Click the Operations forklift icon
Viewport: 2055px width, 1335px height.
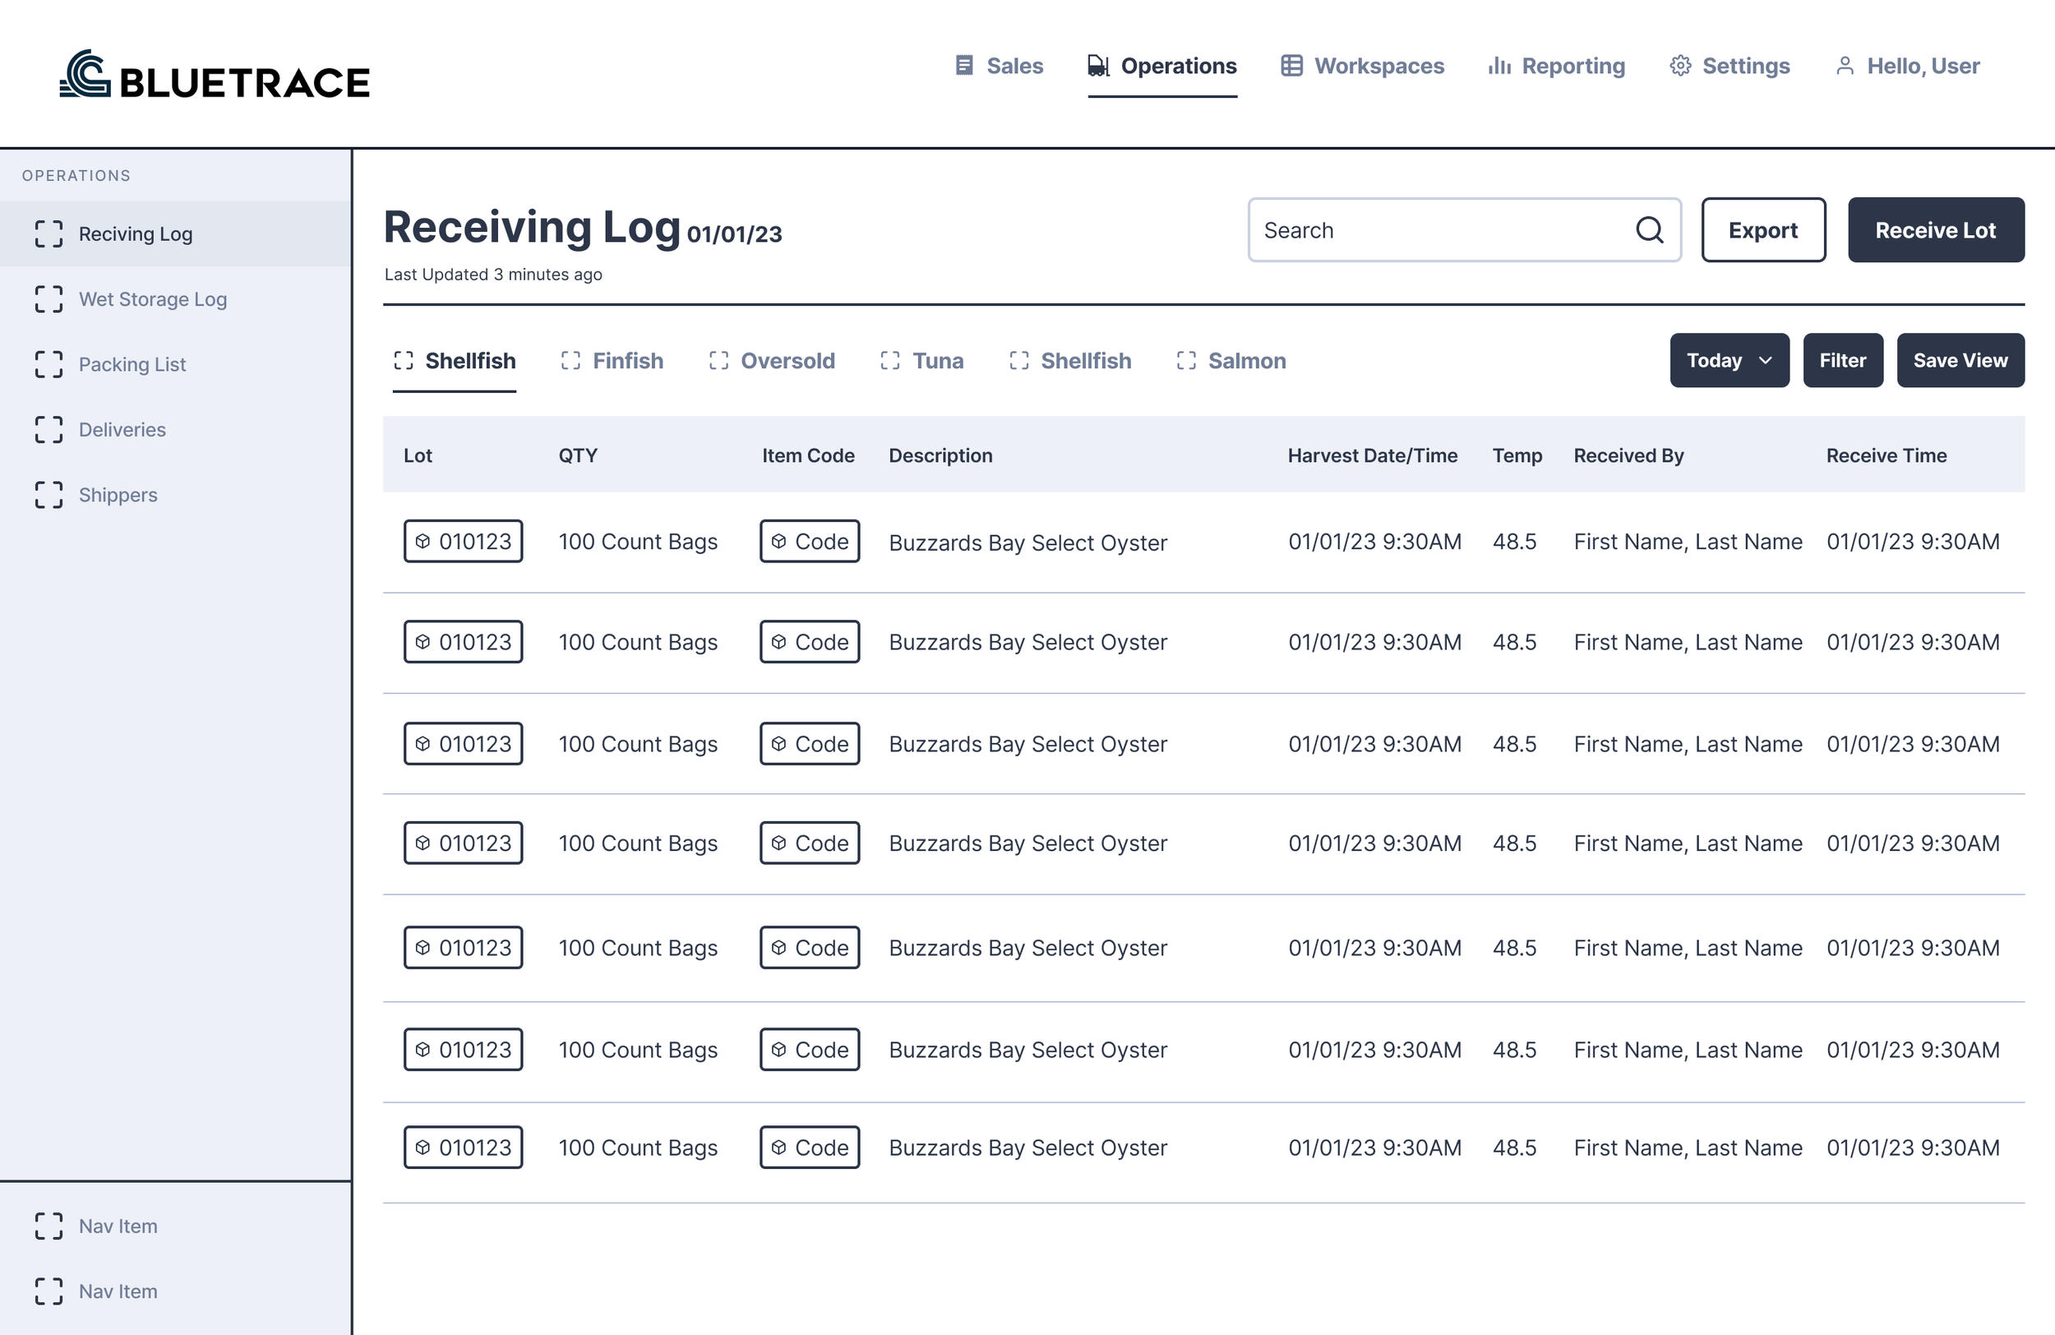[x=1097, y=65]
